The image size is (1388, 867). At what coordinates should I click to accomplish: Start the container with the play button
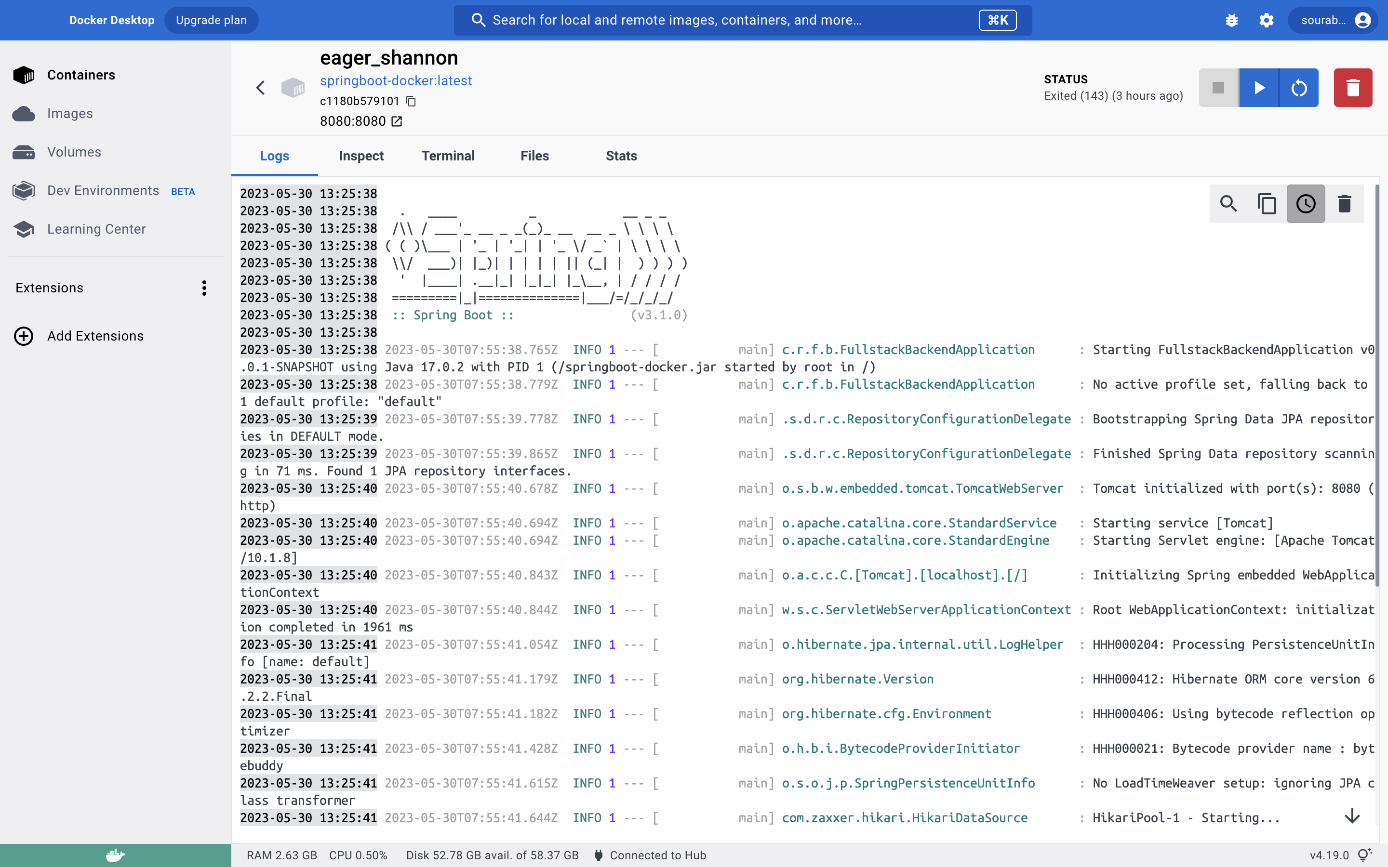1258,88
